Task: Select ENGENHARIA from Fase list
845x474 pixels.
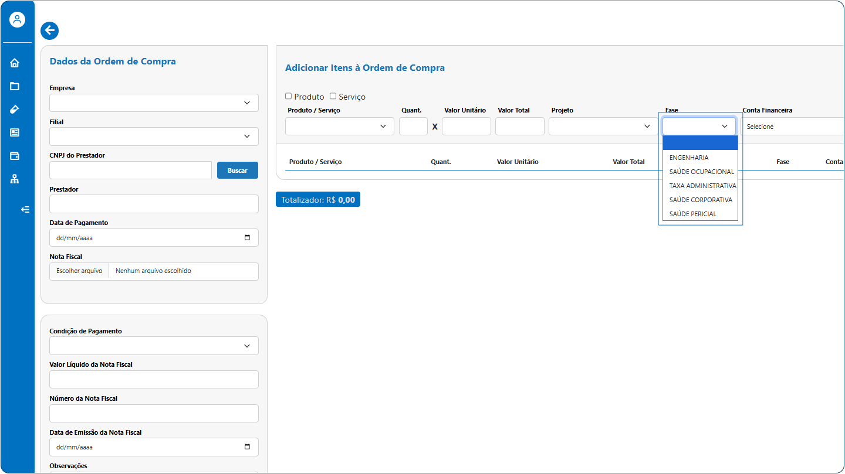Action: point(689,158)
